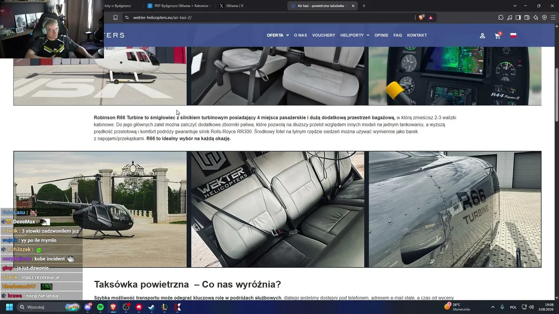Open the R44 Raven II cockpit instruments photo

455,76
